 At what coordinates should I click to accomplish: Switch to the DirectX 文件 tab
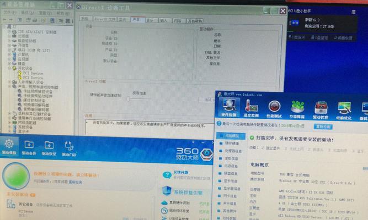pos(105,19)
